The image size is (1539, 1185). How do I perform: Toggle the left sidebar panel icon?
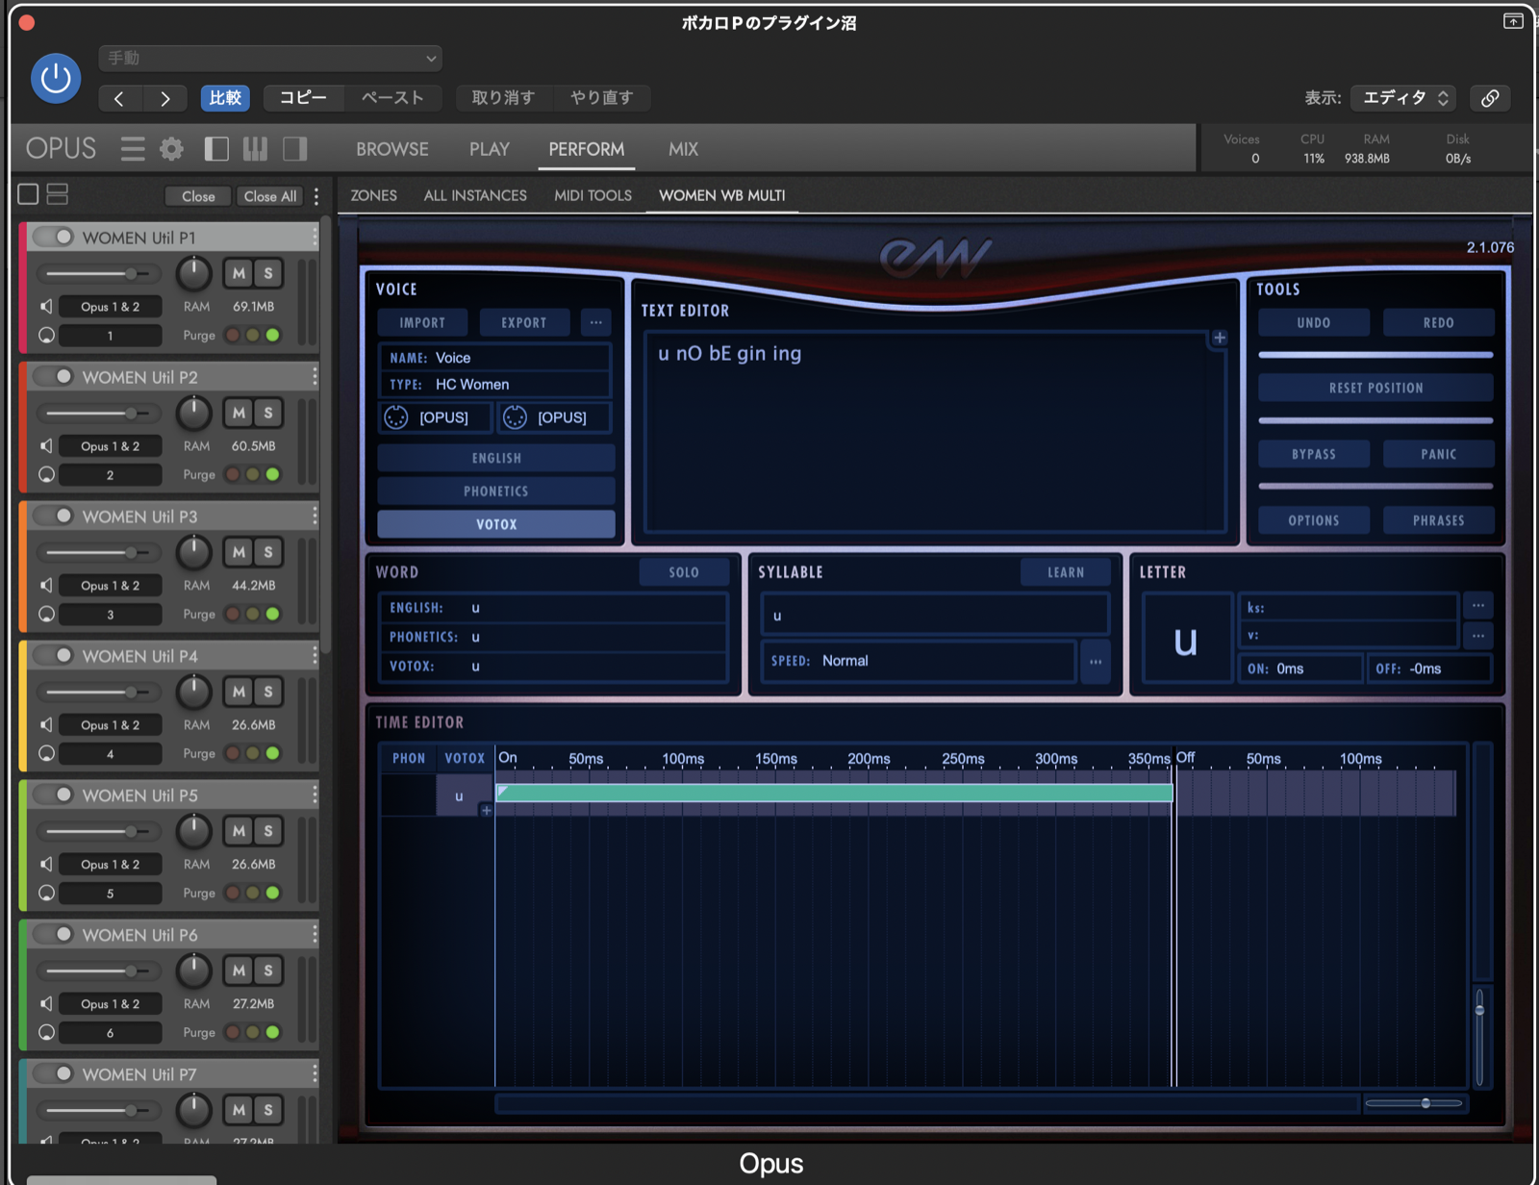(x=216, y=149)
